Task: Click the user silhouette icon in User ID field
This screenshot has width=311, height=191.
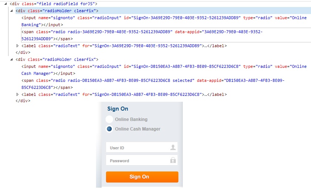Action: 173,147
